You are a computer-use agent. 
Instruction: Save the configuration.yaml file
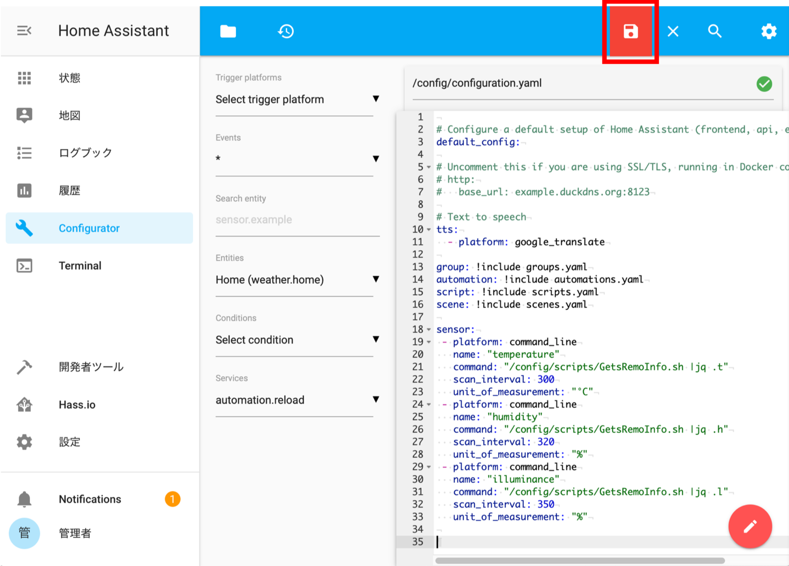pyautogui.click(x=631, y=31)
